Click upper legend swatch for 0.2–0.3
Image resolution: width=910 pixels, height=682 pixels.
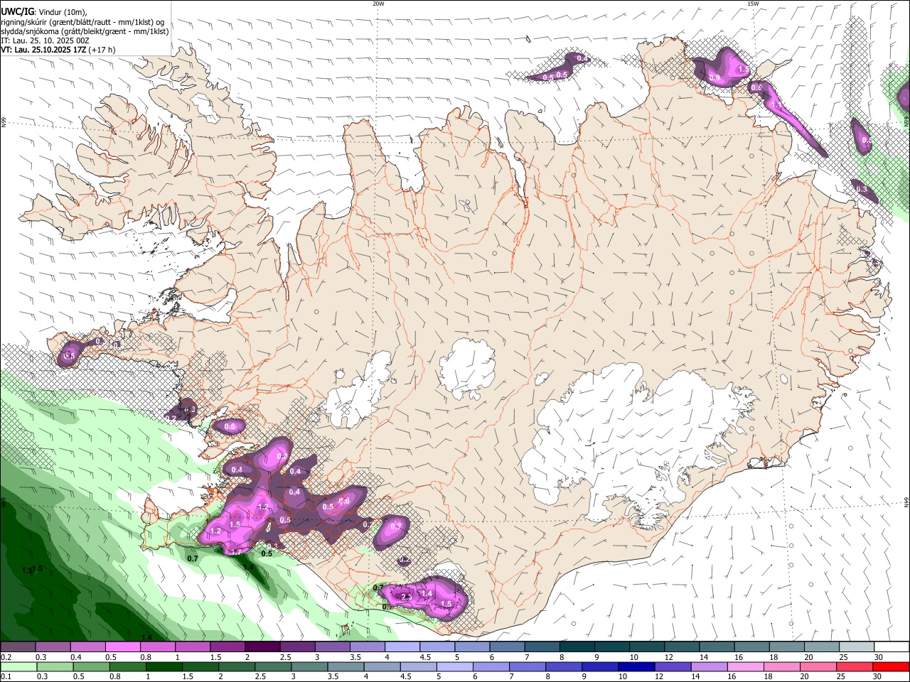coord(18,647)
